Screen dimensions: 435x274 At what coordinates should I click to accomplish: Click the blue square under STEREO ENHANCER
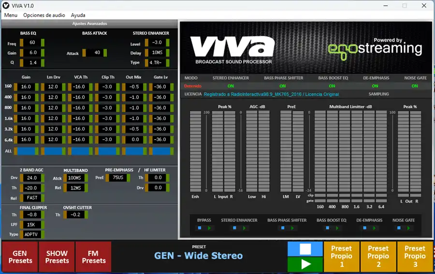234,228
